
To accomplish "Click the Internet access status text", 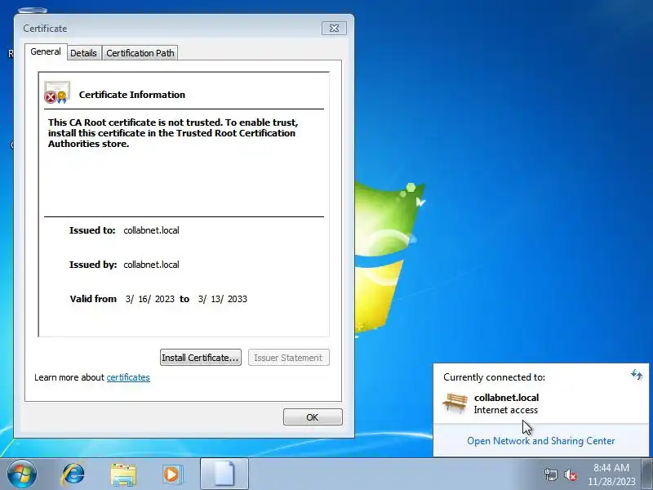I will 505,410.
